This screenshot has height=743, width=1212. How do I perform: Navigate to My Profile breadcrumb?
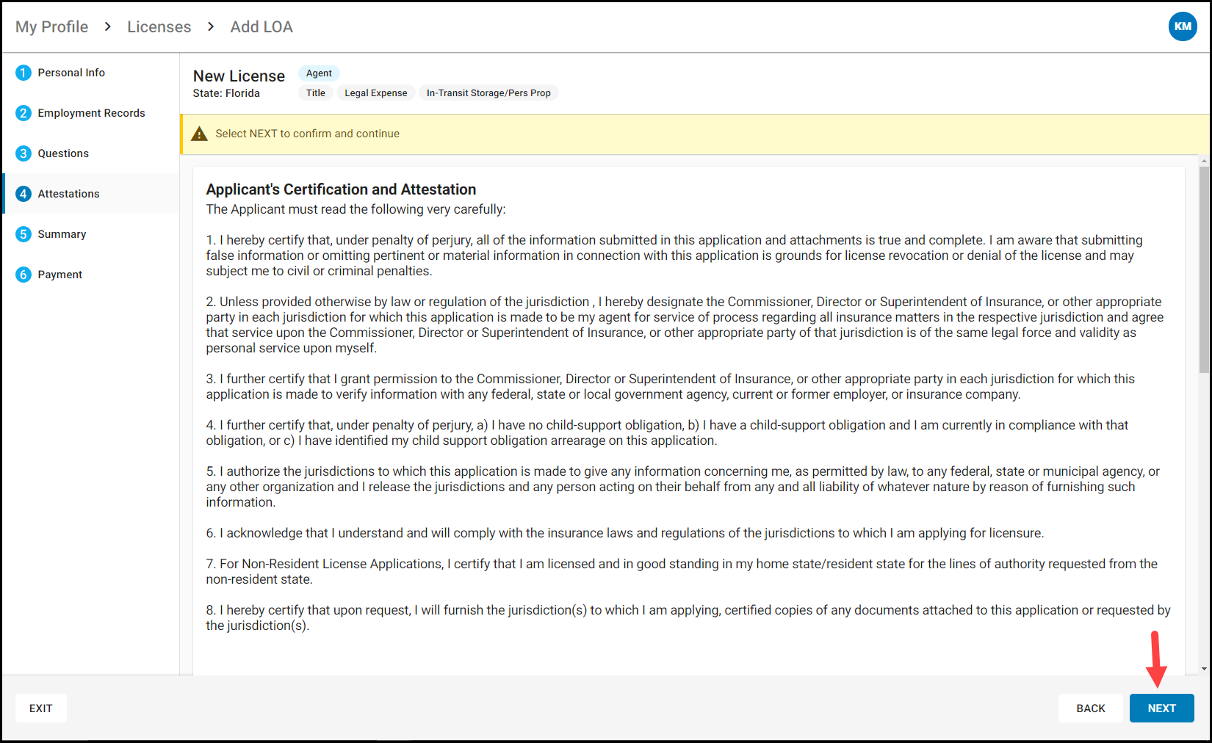[51, 26]
